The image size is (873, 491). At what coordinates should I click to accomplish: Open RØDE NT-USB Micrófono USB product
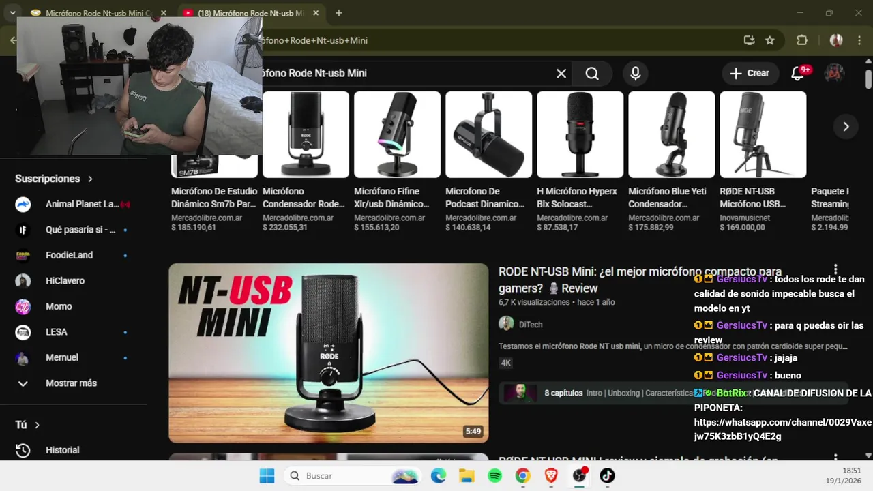pyautogui.click(x=763, y=162)
